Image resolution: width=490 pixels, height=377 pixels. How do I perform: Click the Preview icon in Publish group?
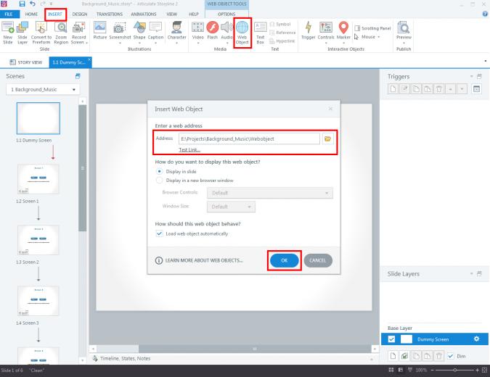(x=404, y=31)
